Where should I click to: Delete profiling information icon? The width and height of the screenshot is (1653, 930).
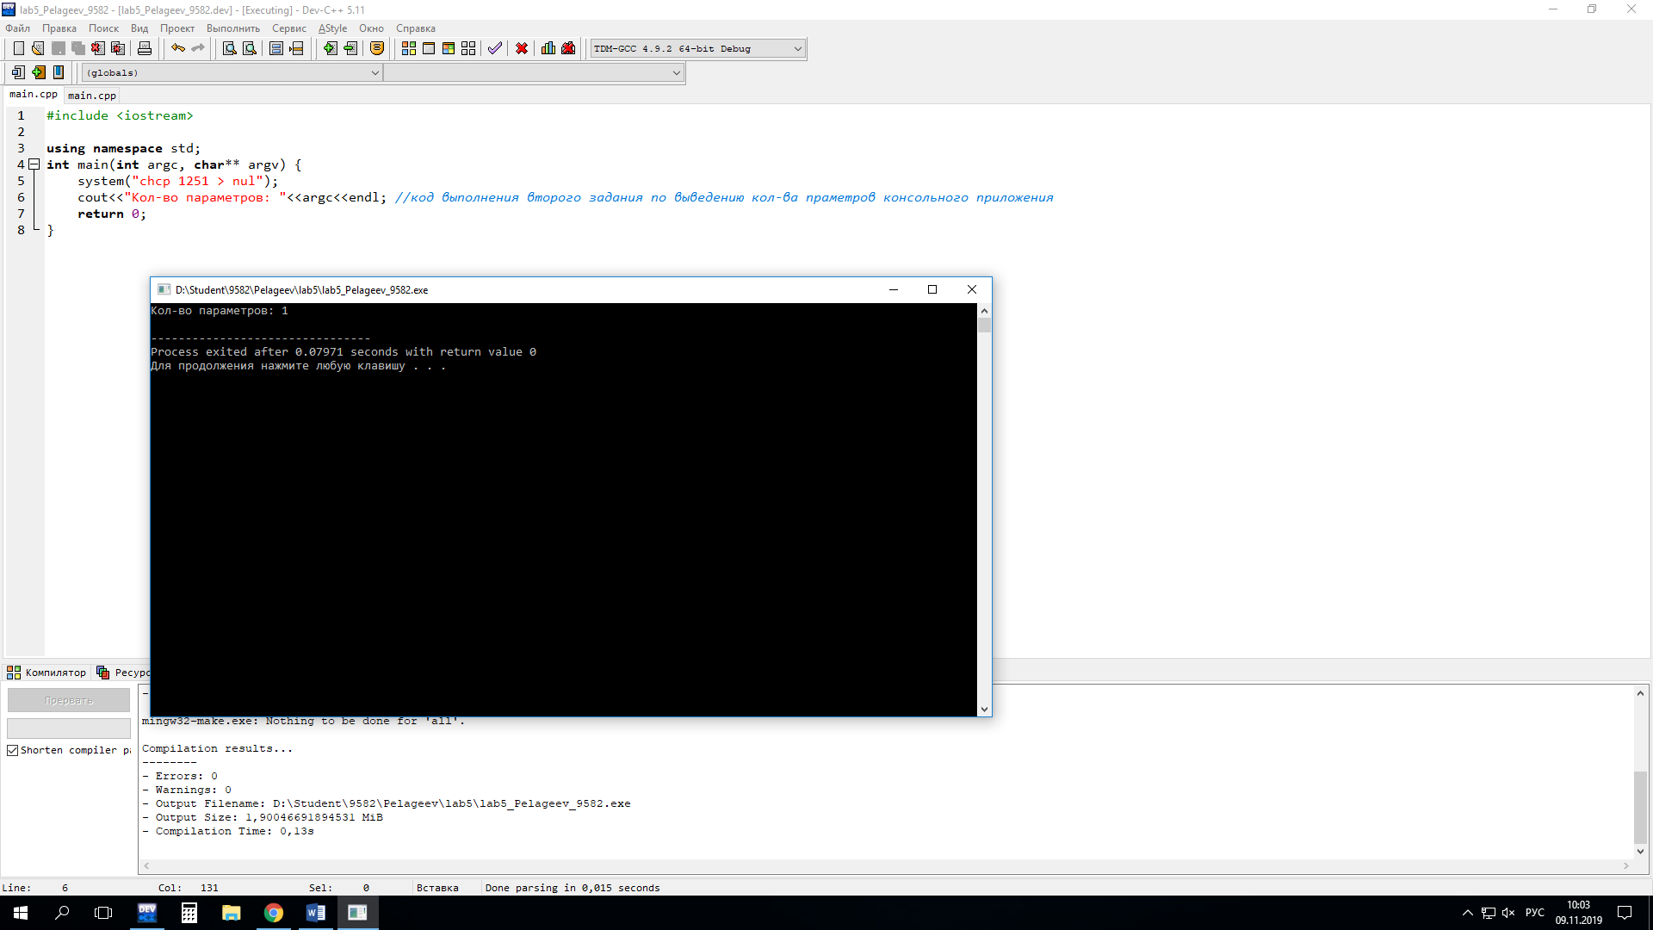click(x=568, y=49)
